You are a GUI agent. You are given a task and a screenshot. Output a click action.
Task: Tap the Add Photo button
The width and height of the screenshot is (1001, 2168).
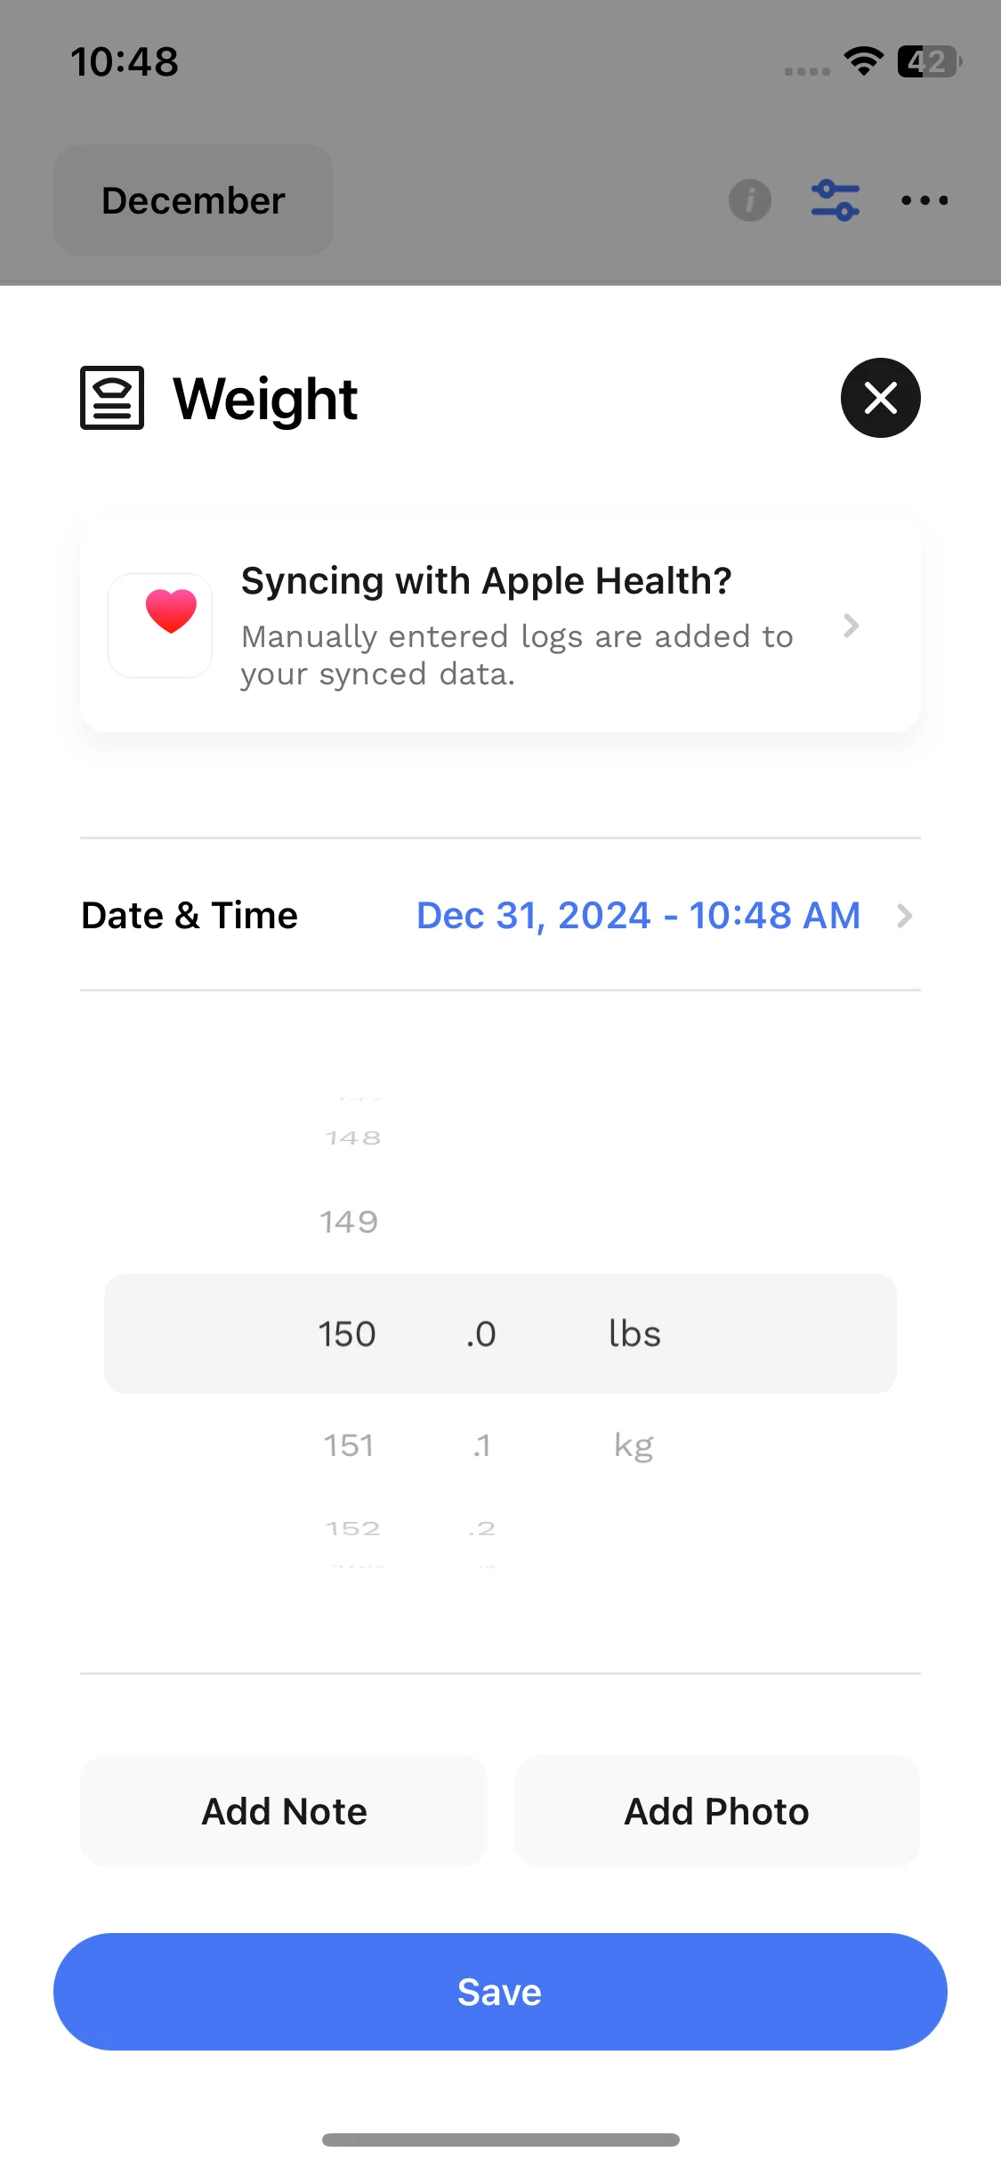pyautogui.click(x=717, y=1811)
